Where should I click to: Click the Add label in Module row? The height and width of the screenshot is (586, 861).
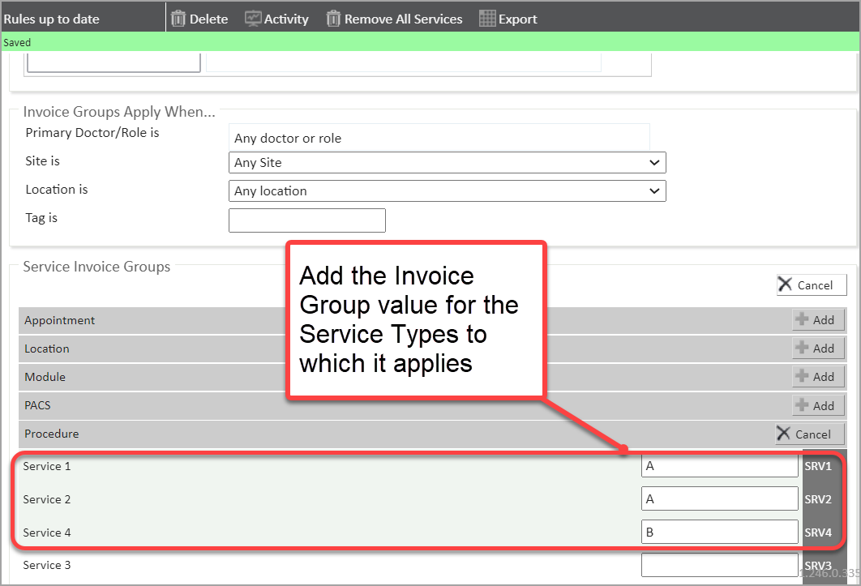click(823, 378)
